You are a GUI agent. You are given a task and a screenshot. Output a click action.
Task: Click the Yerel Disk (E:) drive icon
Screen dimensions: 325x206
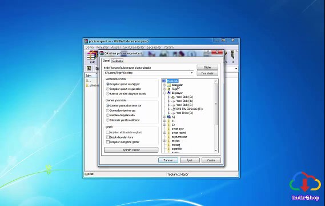tap(173, 105)
